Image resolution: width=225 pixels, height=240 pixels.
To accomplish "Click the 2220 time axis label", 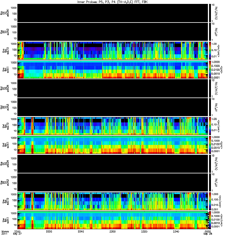I will tap(49, 231).
